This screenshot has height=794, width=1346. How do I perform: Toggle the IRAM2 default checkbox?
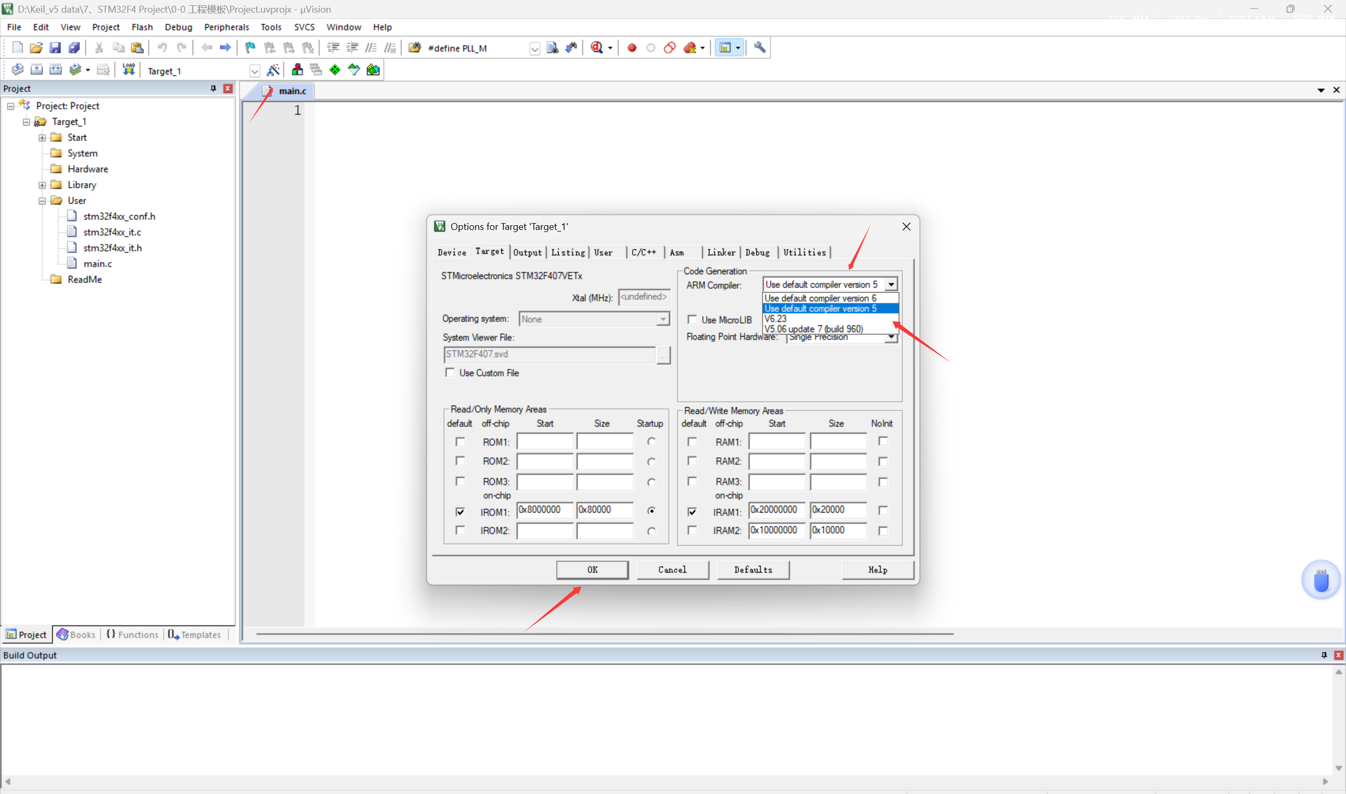692,530
